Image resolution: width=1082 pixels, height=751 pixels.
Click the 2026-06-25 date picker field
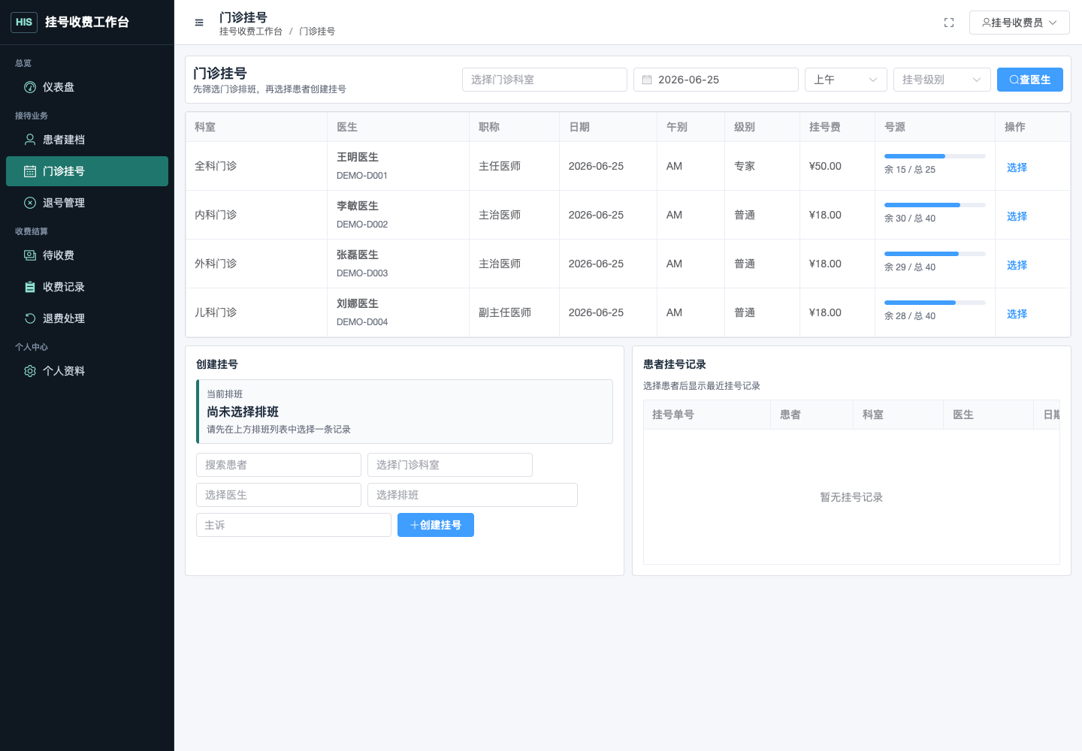click(x=716, y=80)
